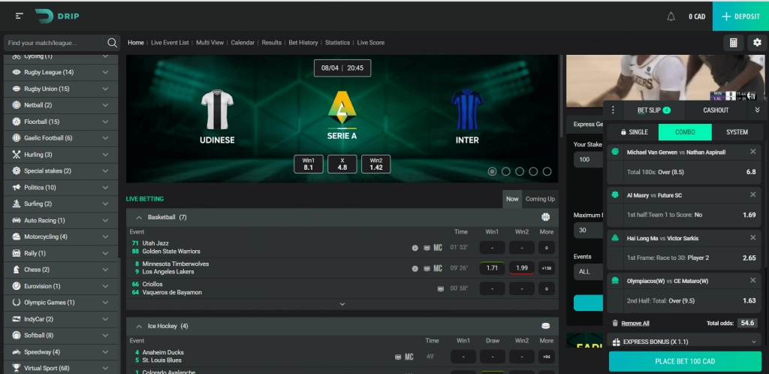Remove Hai Long Ma vs Victor Sarkis selection

click(752, 238)
